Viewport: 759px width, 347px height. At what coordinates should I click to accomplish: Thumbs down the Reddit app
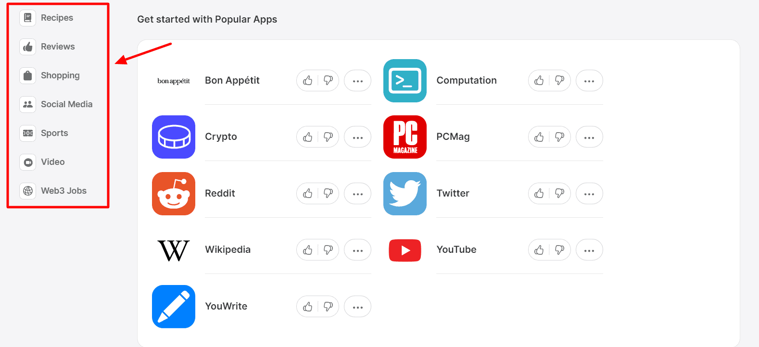click(x=328, y=194)
